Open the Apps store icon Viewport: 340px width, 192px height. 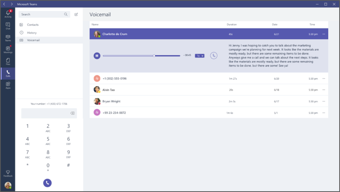click(x=8, y=85)
